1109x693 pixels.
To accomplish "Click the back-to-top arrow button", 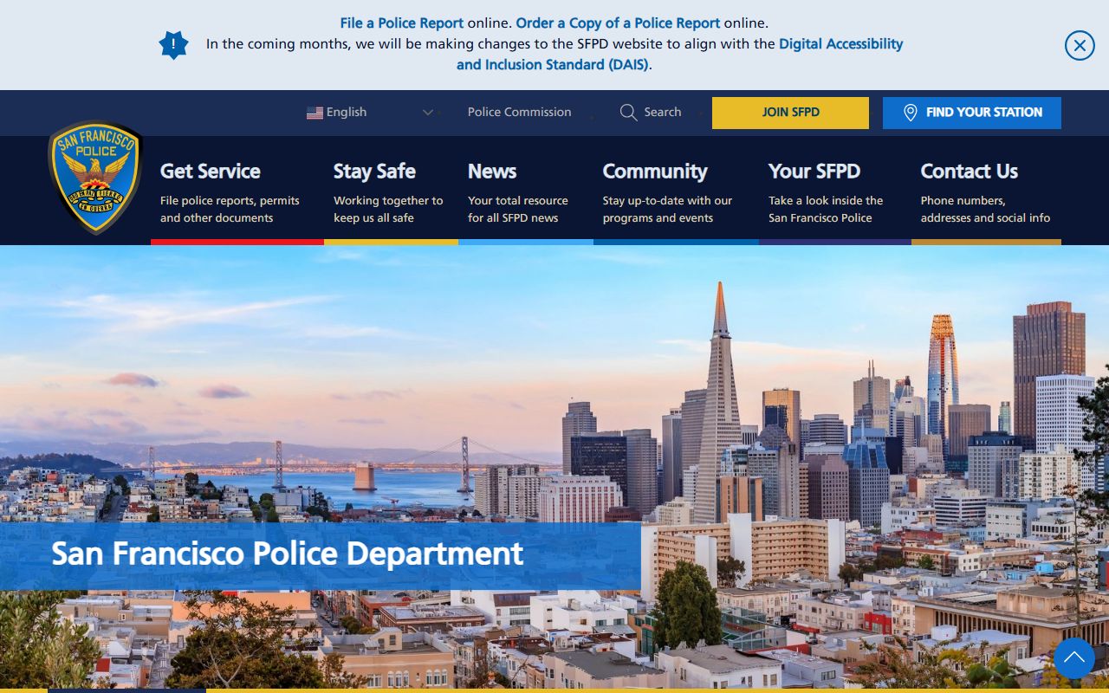I will 1074,658.
